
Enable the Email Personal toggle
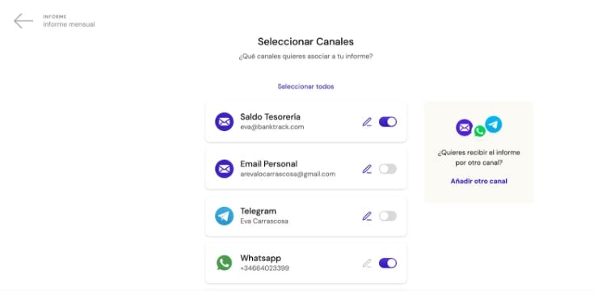[x=388, y=169]
